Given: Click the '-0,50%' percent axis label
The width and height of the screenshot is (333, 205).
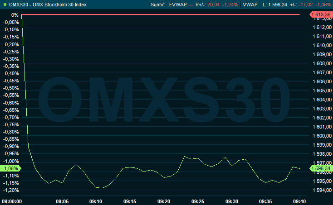Looking at the screenshot, I should (11, 88).
